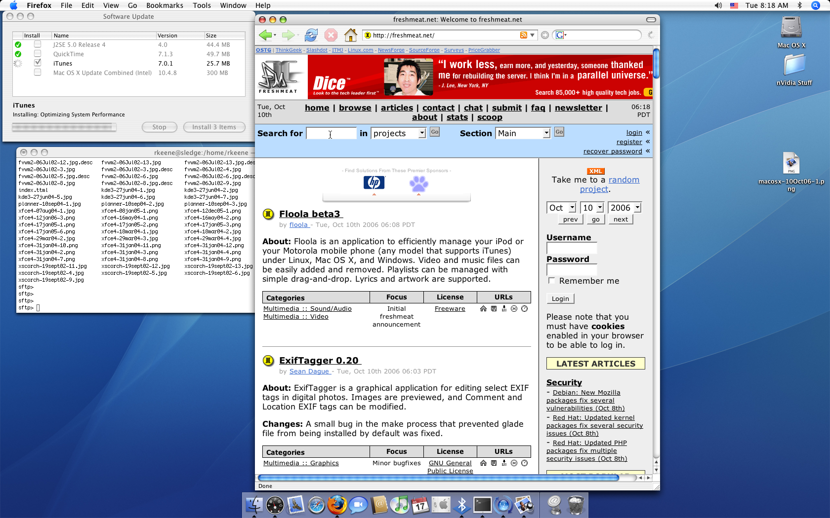The height and width of the screenshot is (518, 830).
Task: Go to Firefox home page icon
Action: [351, 35]
